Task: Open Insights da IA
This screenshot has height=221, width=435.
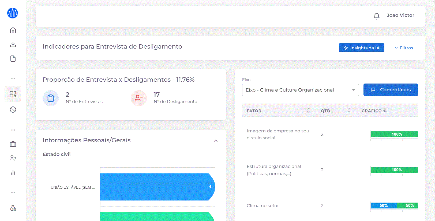Action: (x=361, y=48)
